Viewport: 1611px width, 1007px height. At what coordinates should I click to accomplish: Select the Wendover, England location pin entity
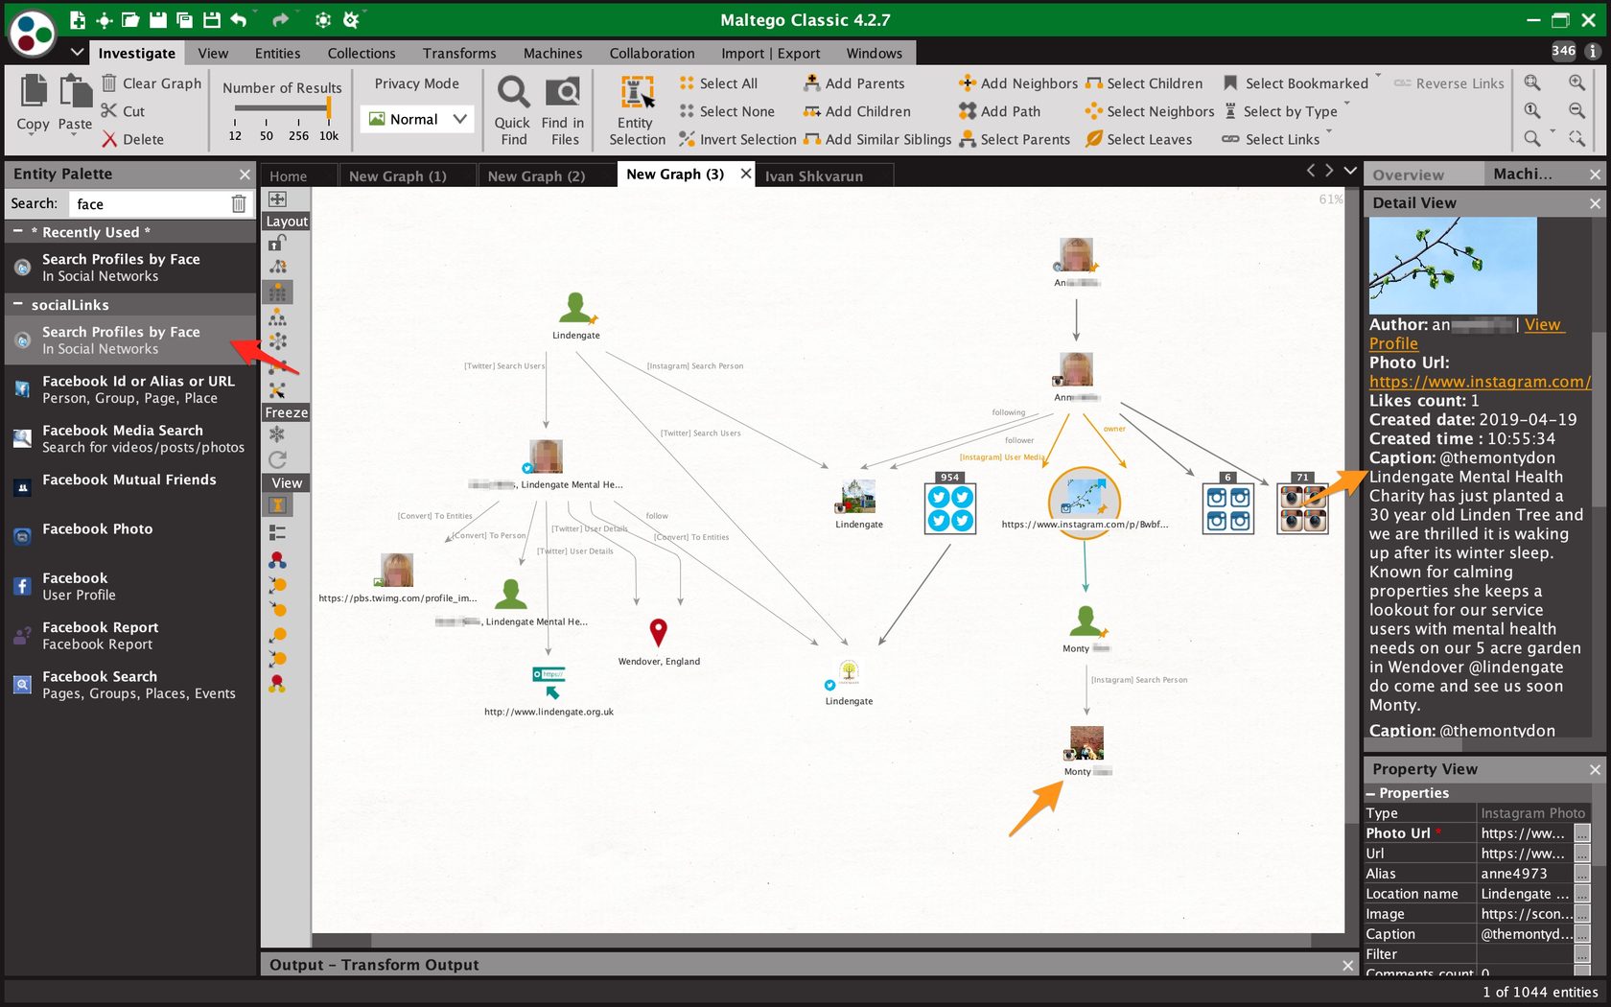tap(658, 632)
